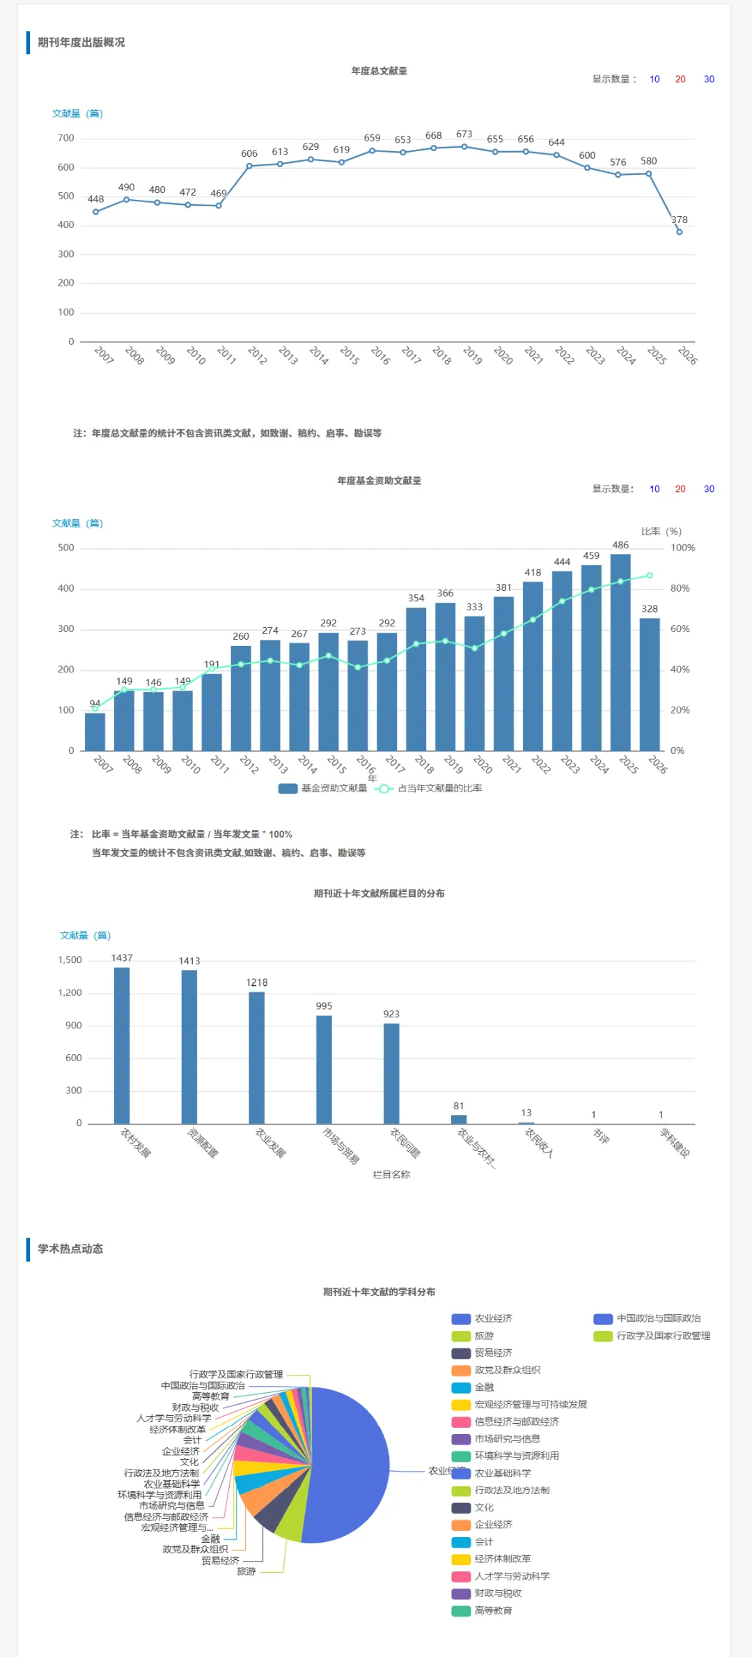This screenshot has height=1657, width=752.
Task: Toggle 农业基础科学 in the pie legend
Action: (492, 1473)
